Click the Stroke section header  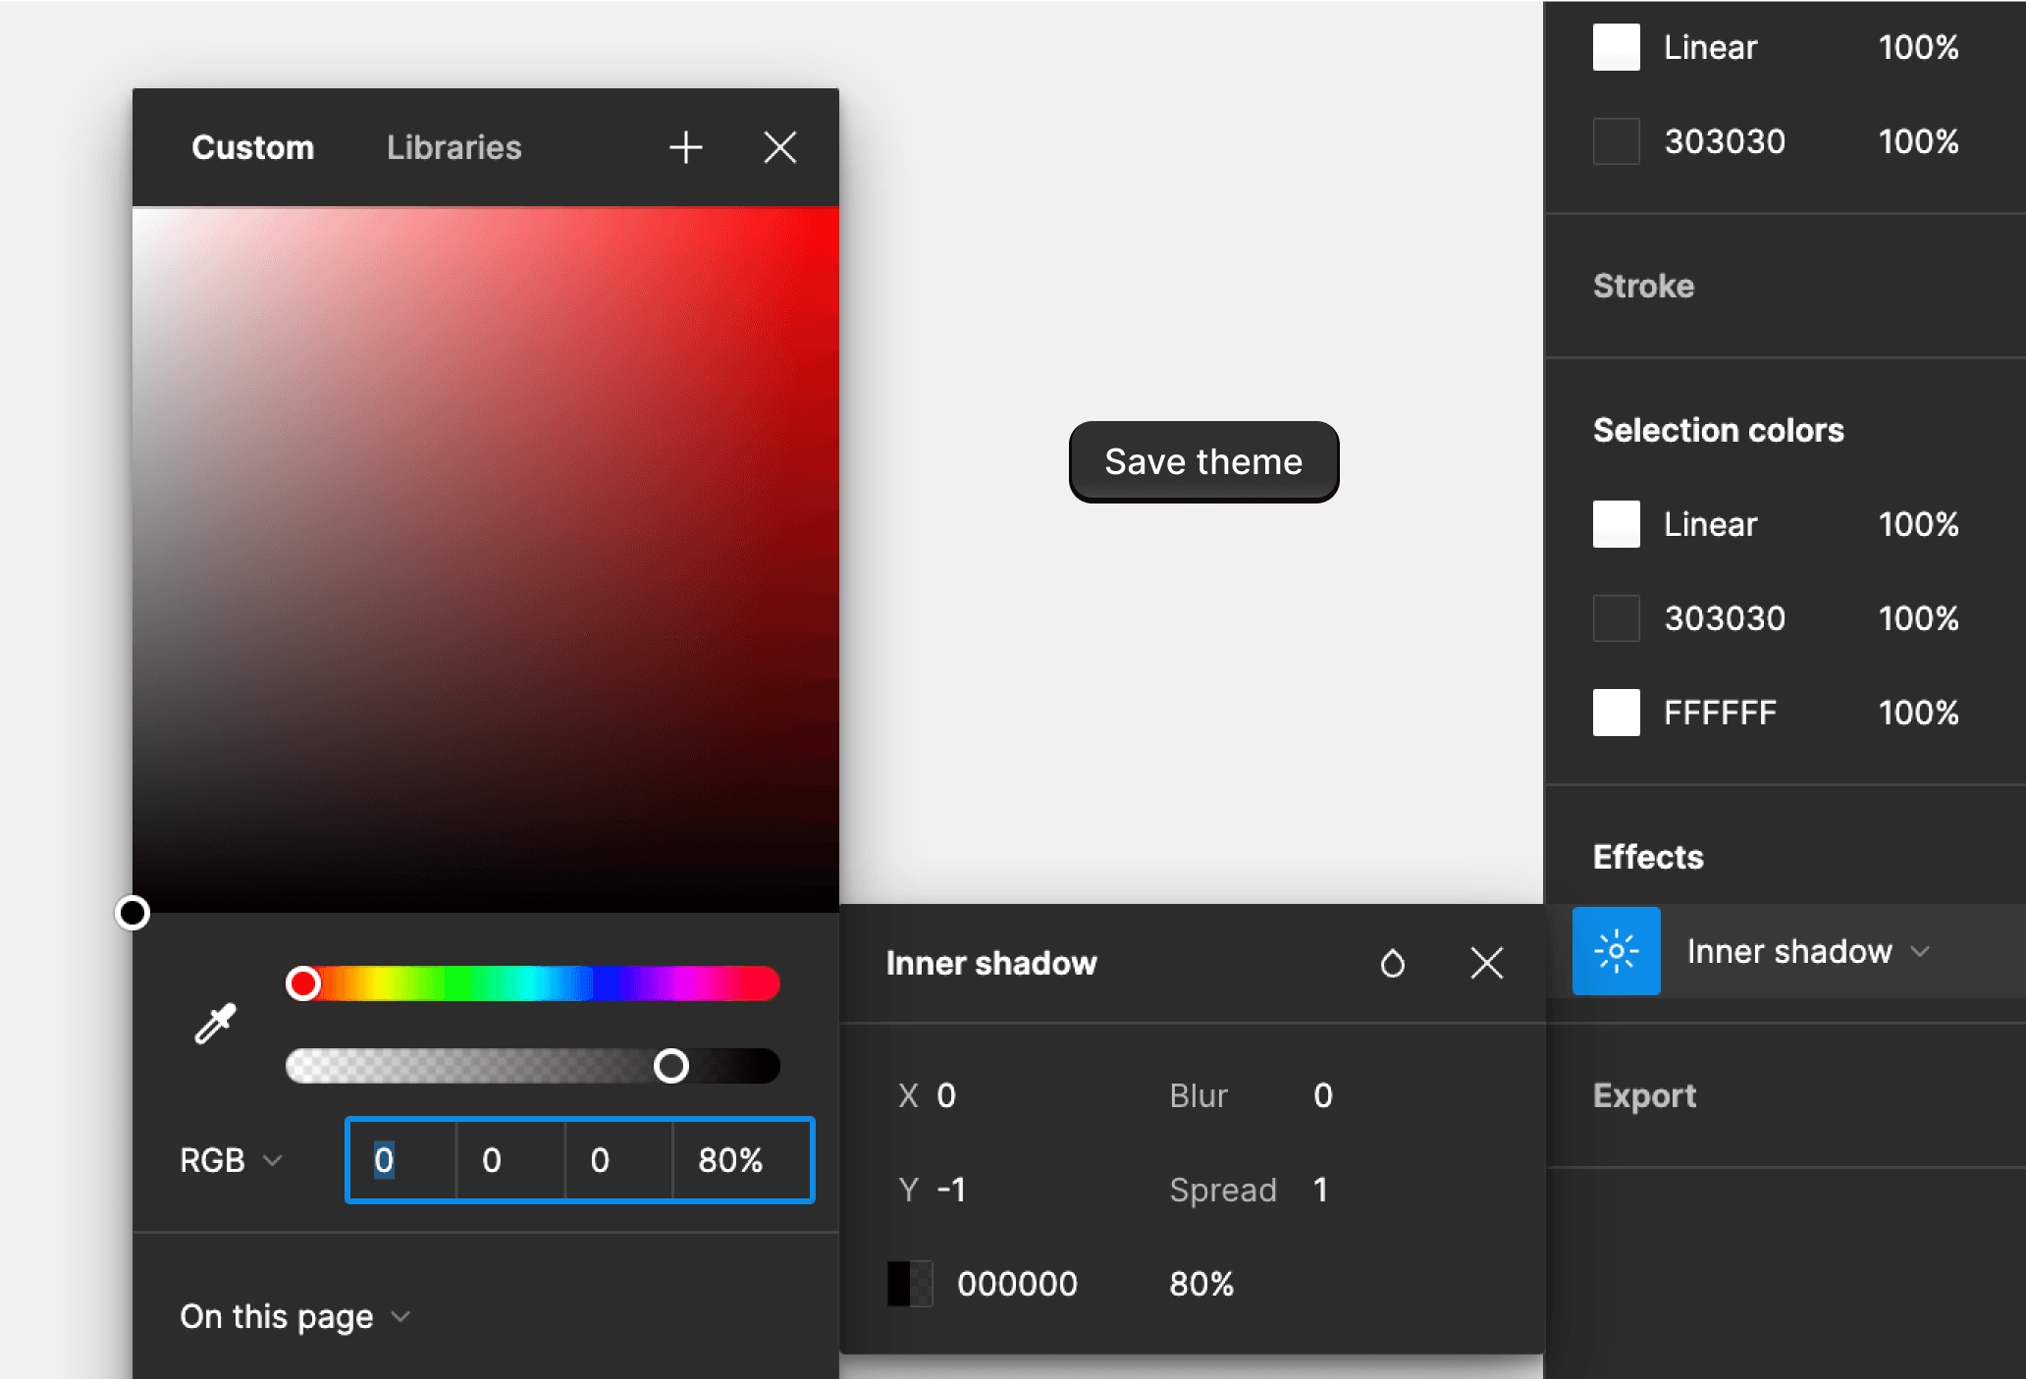click(1643, 286)
